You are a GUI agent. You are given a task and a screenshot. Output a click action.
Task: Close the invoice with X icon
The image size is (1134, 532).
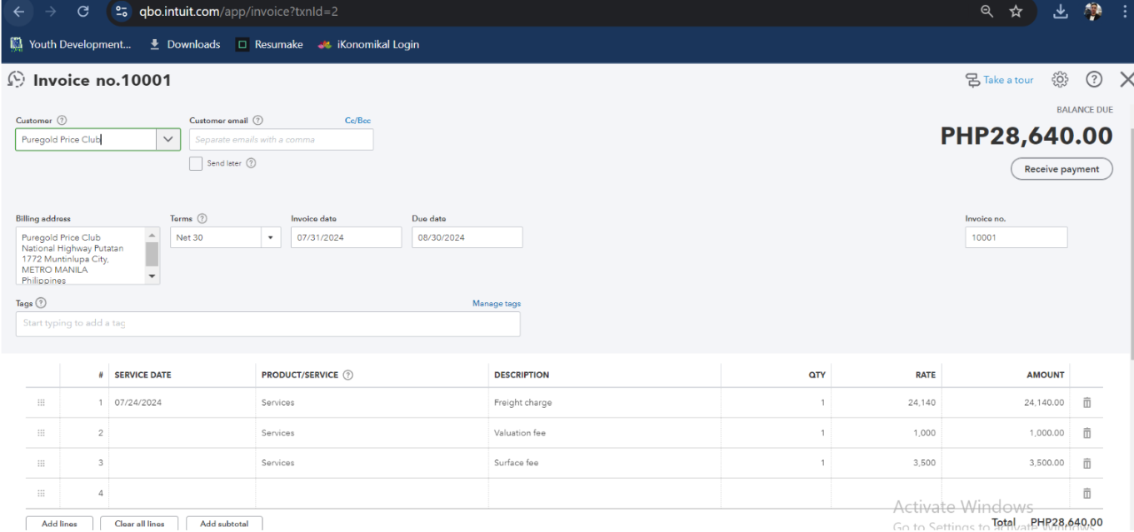tap(1127, 80)
